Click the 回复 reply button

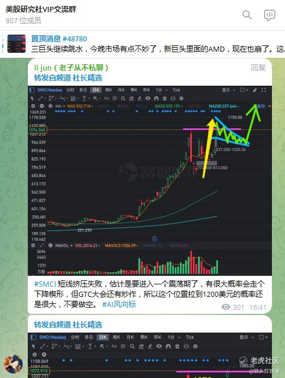[x=258, y=68]
